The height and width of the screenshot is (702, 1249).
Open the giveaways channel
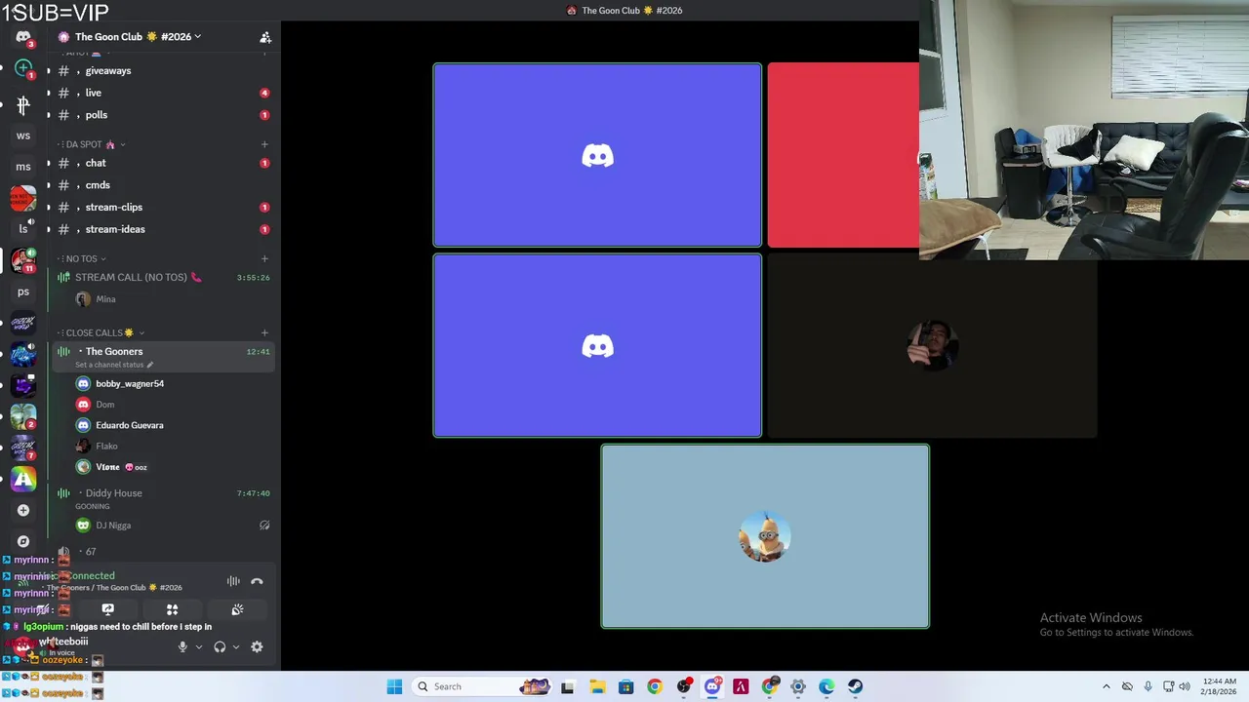[x=163, y=70]
